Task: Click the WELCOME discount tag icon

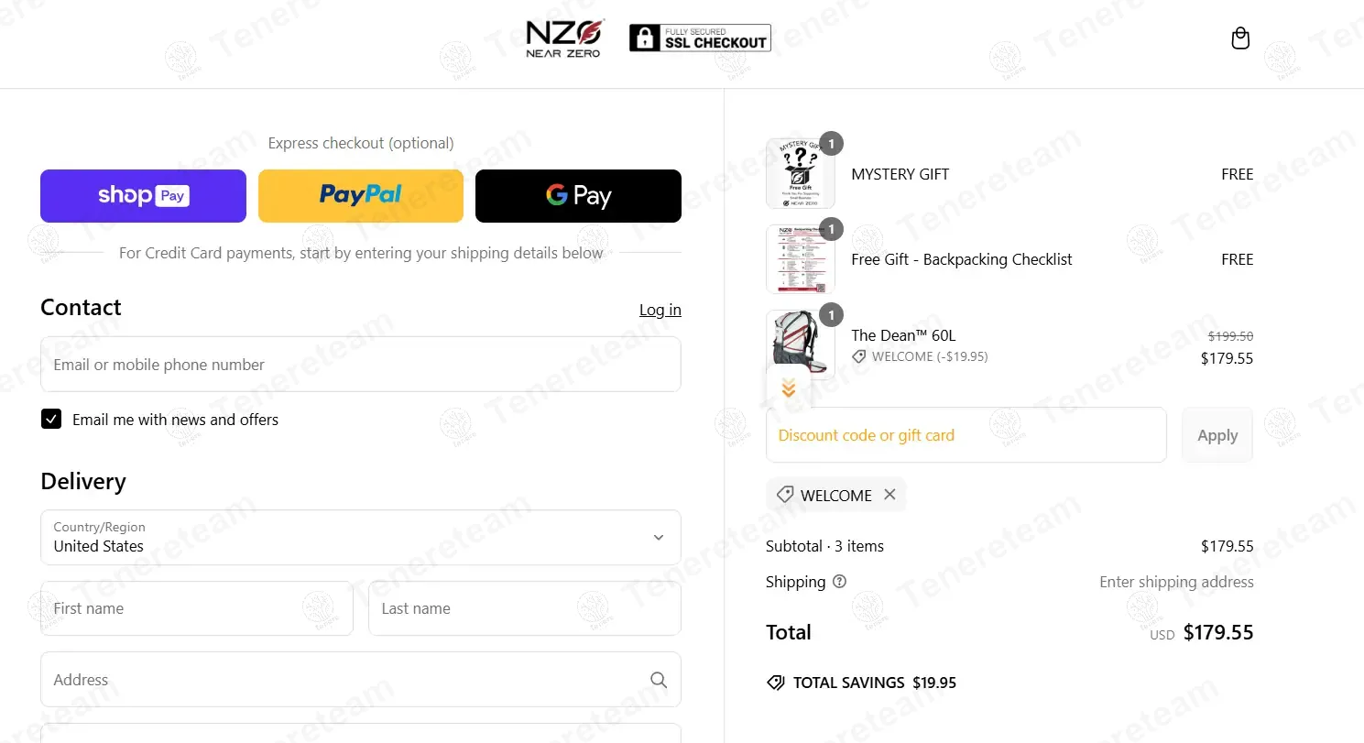Action: 785,495
